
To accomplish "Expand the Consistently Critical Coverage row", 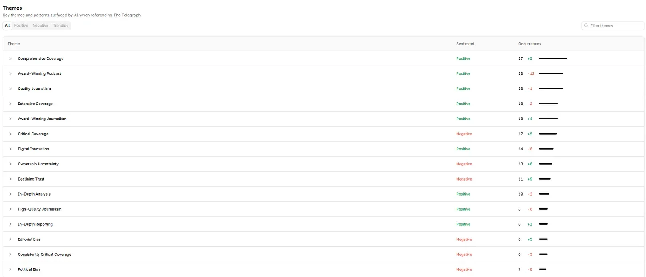I will click(x=11, y=254).
